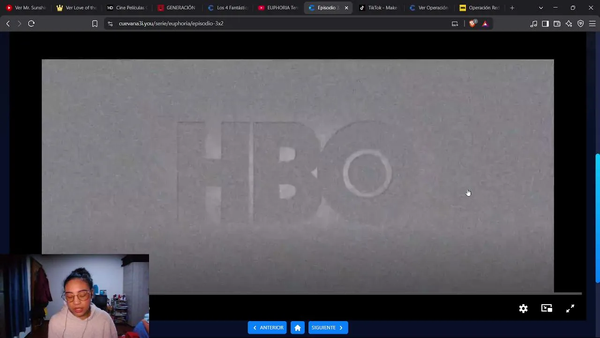Open the browser hamburger main menu

coord(592,23)
